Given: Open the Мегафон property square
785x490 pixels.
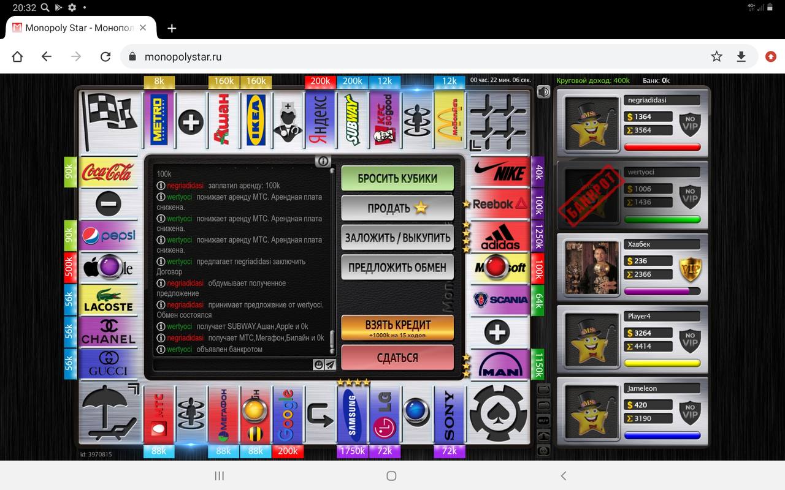Looking at the screenshot, I should [223, 415].
